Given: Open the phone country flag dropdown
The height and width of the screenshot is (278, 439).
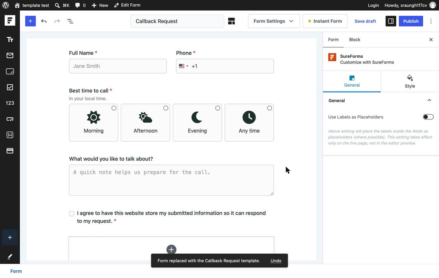Looking at the screenshot, I should (x=183, y=66).
